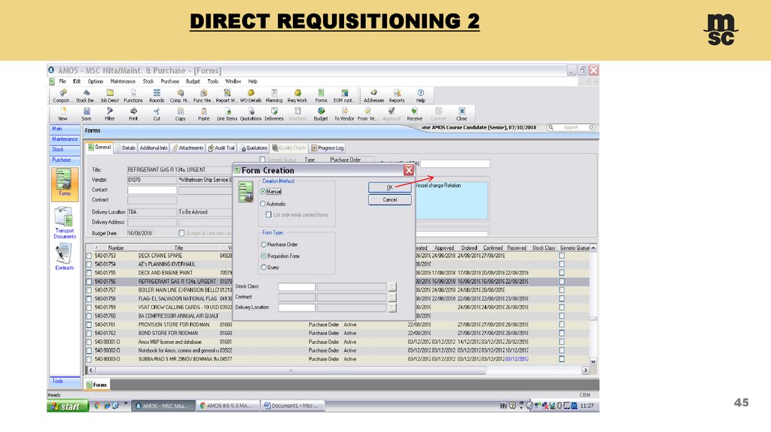Select row PROVISION STORE FOR RODMAN

338,325
